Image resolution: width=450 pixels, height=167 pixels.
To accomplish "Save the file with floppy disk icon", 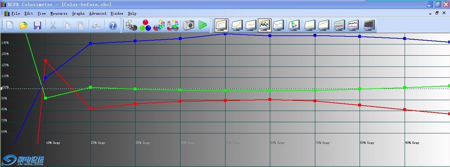I will point(38,25).
